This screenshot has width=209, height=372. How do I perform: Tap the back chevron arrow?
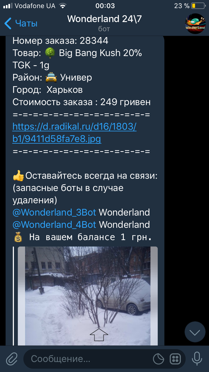8,23
